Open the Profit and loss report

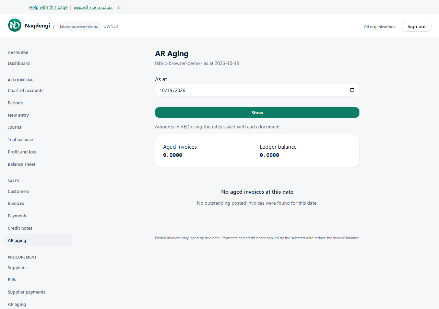point(22,152)
